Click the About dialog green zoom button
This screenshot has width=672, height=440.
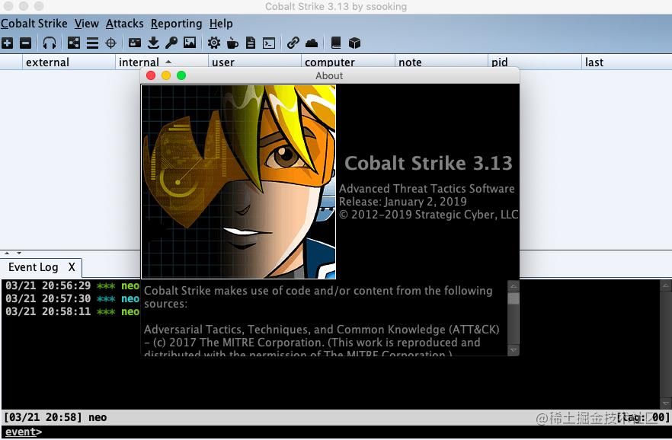point(181,76)
